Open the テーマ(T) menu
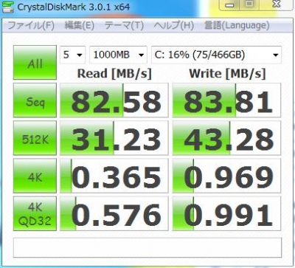Screen dimensions: 295x268 [x=124, y=25]
